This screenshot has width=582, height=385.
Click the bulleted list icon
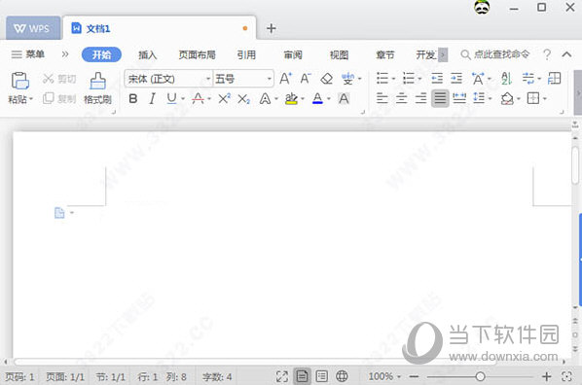point(382,78)
